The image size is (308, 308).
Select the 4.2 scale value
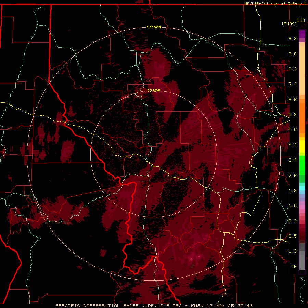coord(293,145)
